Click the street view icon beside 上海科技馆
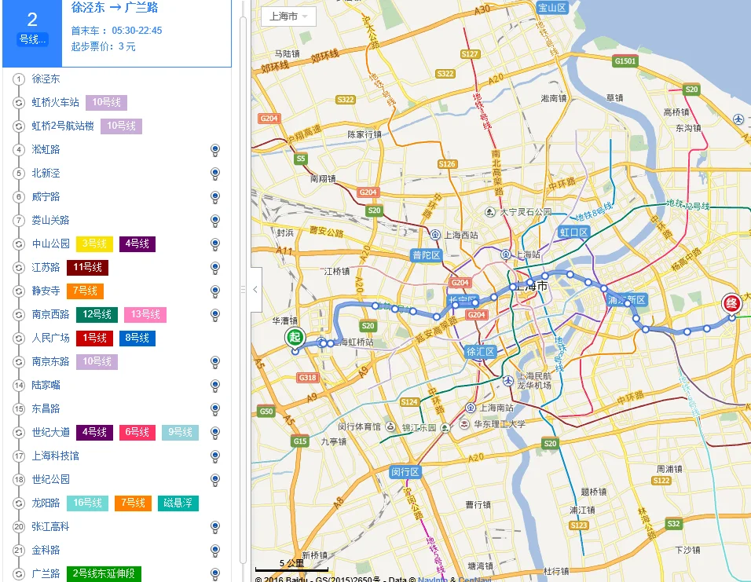Image resolution: width=751 pixels, height=582 pixels. click(x=214, y=456)
